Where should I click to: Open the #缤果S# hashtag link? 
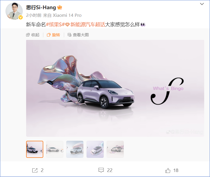point(55,24)
